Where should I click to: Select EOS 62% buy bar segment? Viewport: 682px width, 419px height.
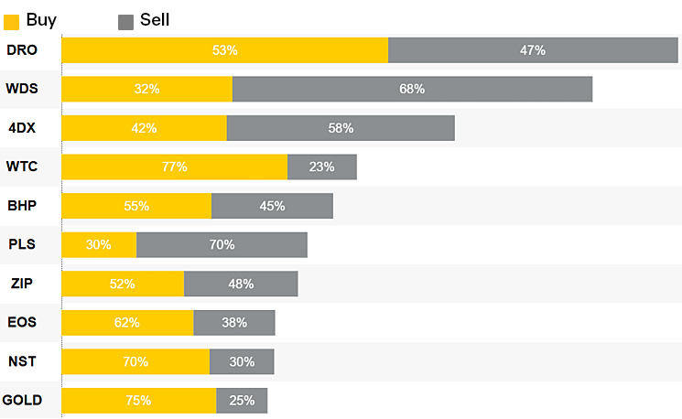pyautogui.click(x=127, y=322)
